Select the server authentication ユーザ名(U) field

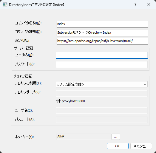point(102,55)
